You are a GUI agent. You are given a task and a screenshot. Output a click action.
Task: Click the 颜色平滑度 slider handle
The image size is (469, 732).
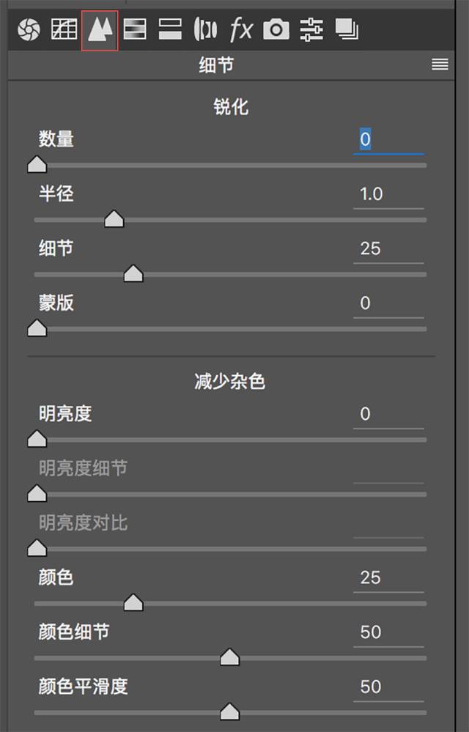point(229,711)
